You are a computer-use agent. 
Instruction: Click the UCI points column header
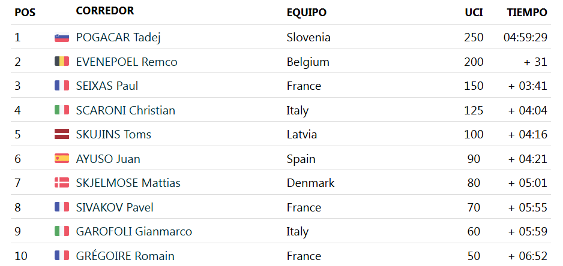click(x=474, y=13)
